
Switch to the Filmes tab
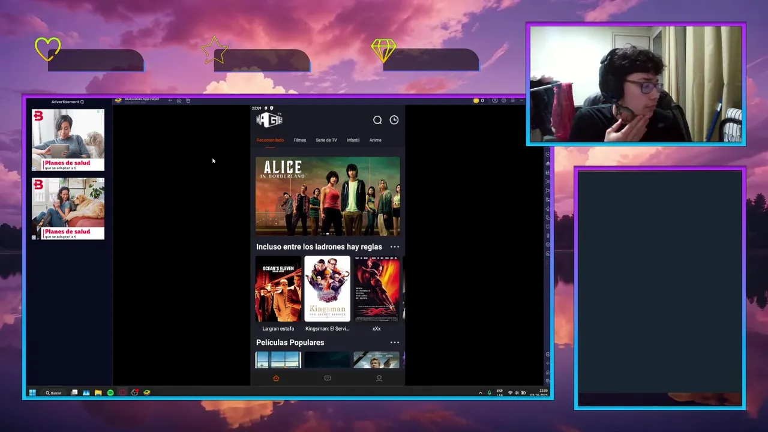pos(300,140)
